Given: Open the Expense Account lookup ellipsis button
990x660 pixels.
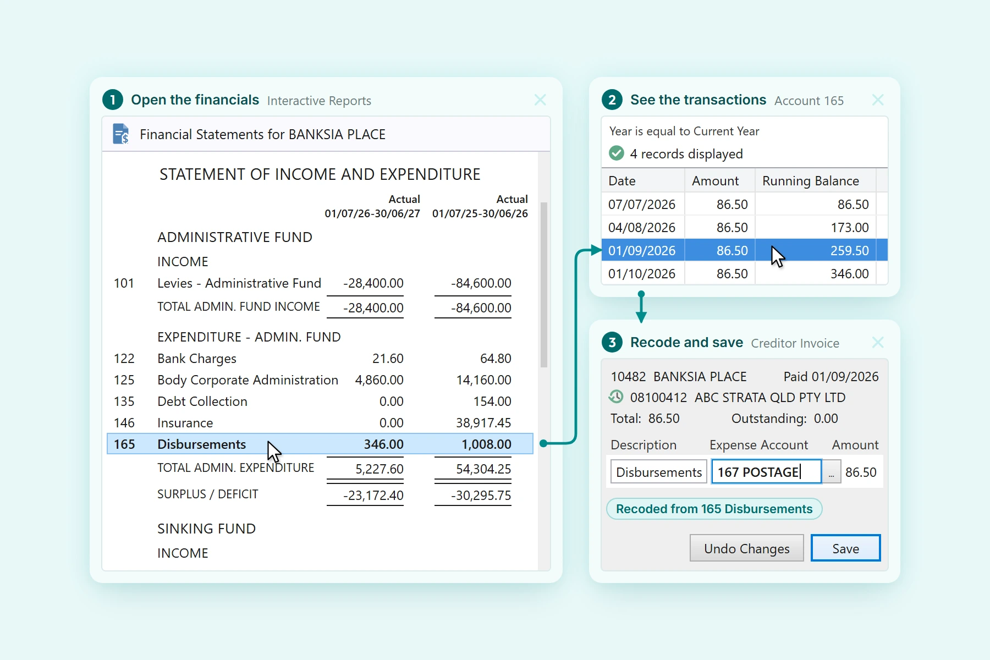Looking at the screenshot, I should 832,472.
